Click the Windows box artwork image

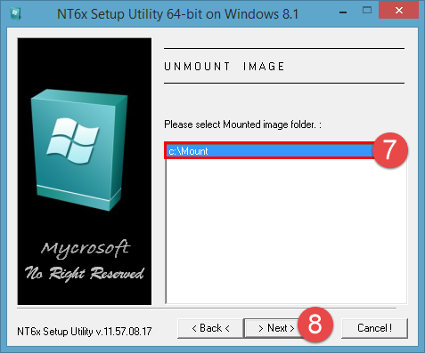[x=85, y=172]
